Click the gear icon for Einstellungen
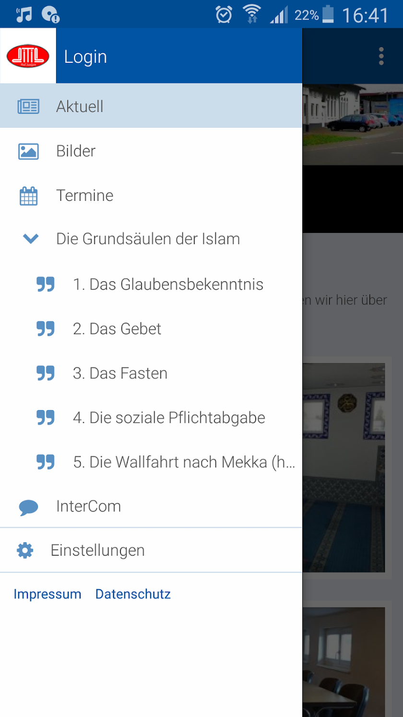403x717 pixels. point(25,550)
